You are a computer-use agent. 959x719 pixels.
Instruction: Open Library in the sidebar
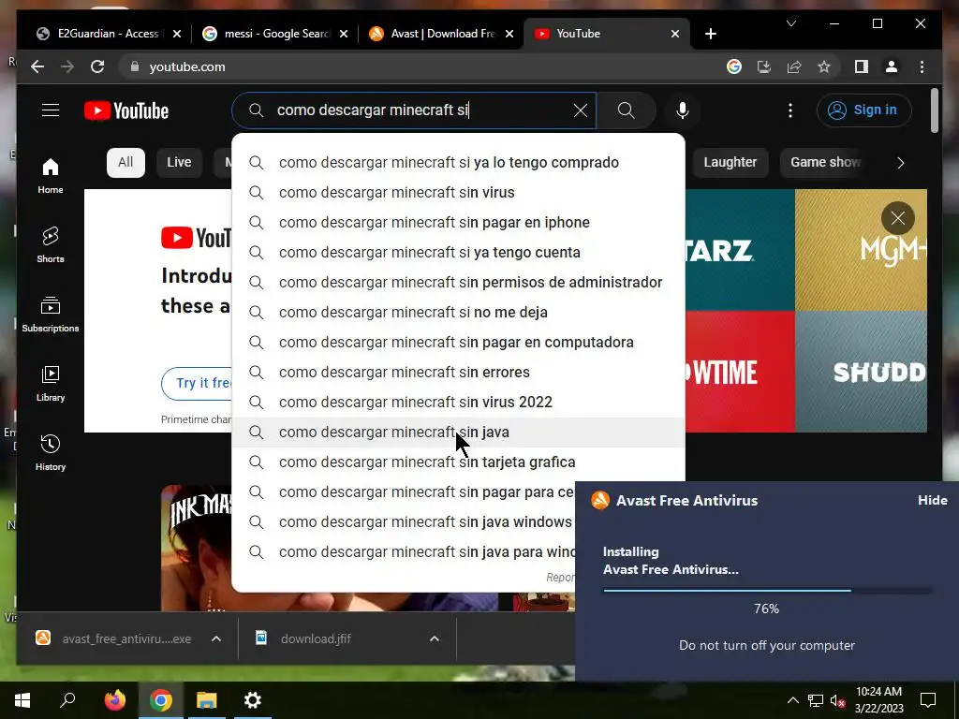[x=51, y=383]
